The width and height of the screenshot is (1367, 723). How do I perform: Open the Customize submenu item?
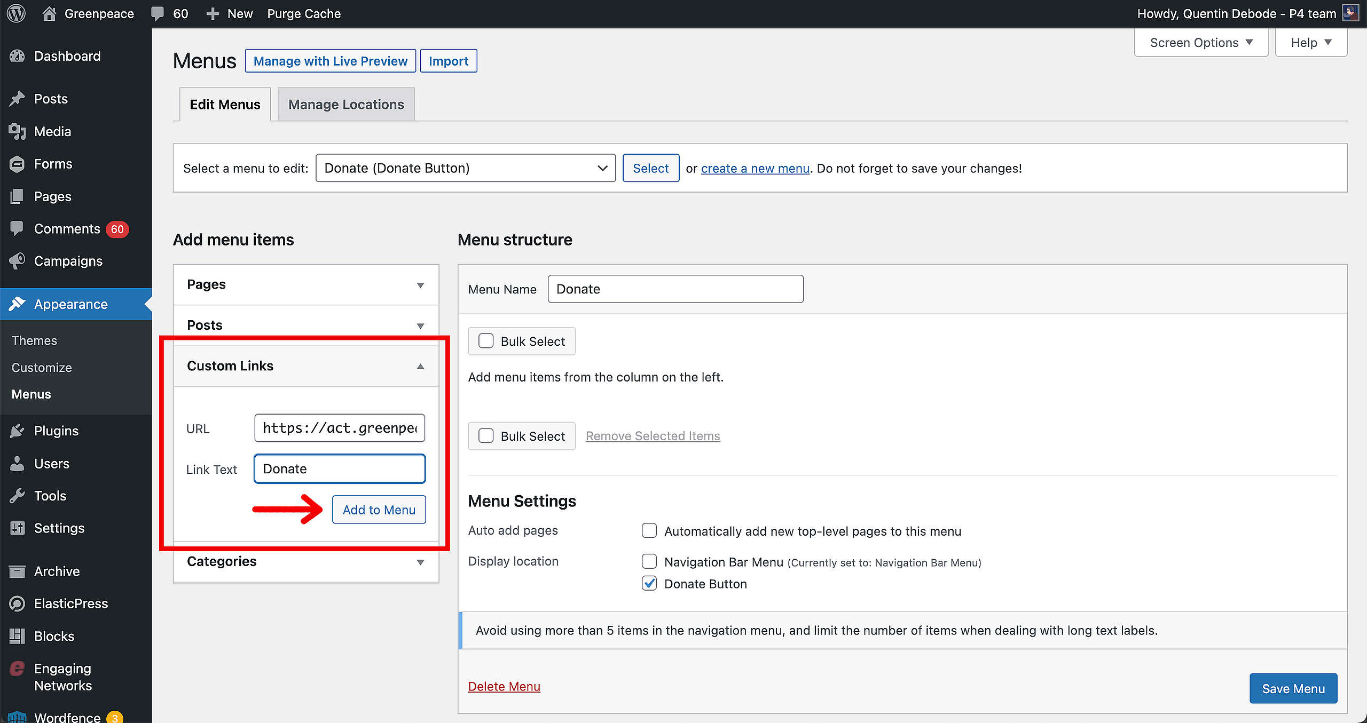coord(42,368)
